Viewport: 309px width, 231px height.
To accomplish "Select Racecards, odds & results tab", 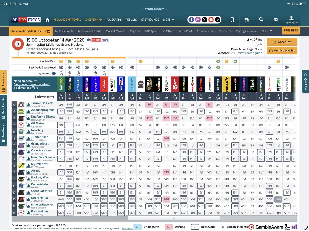I will [x=31, y=31].
